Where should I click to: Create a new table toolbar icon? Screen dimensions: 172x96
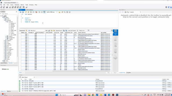[13, 7]
